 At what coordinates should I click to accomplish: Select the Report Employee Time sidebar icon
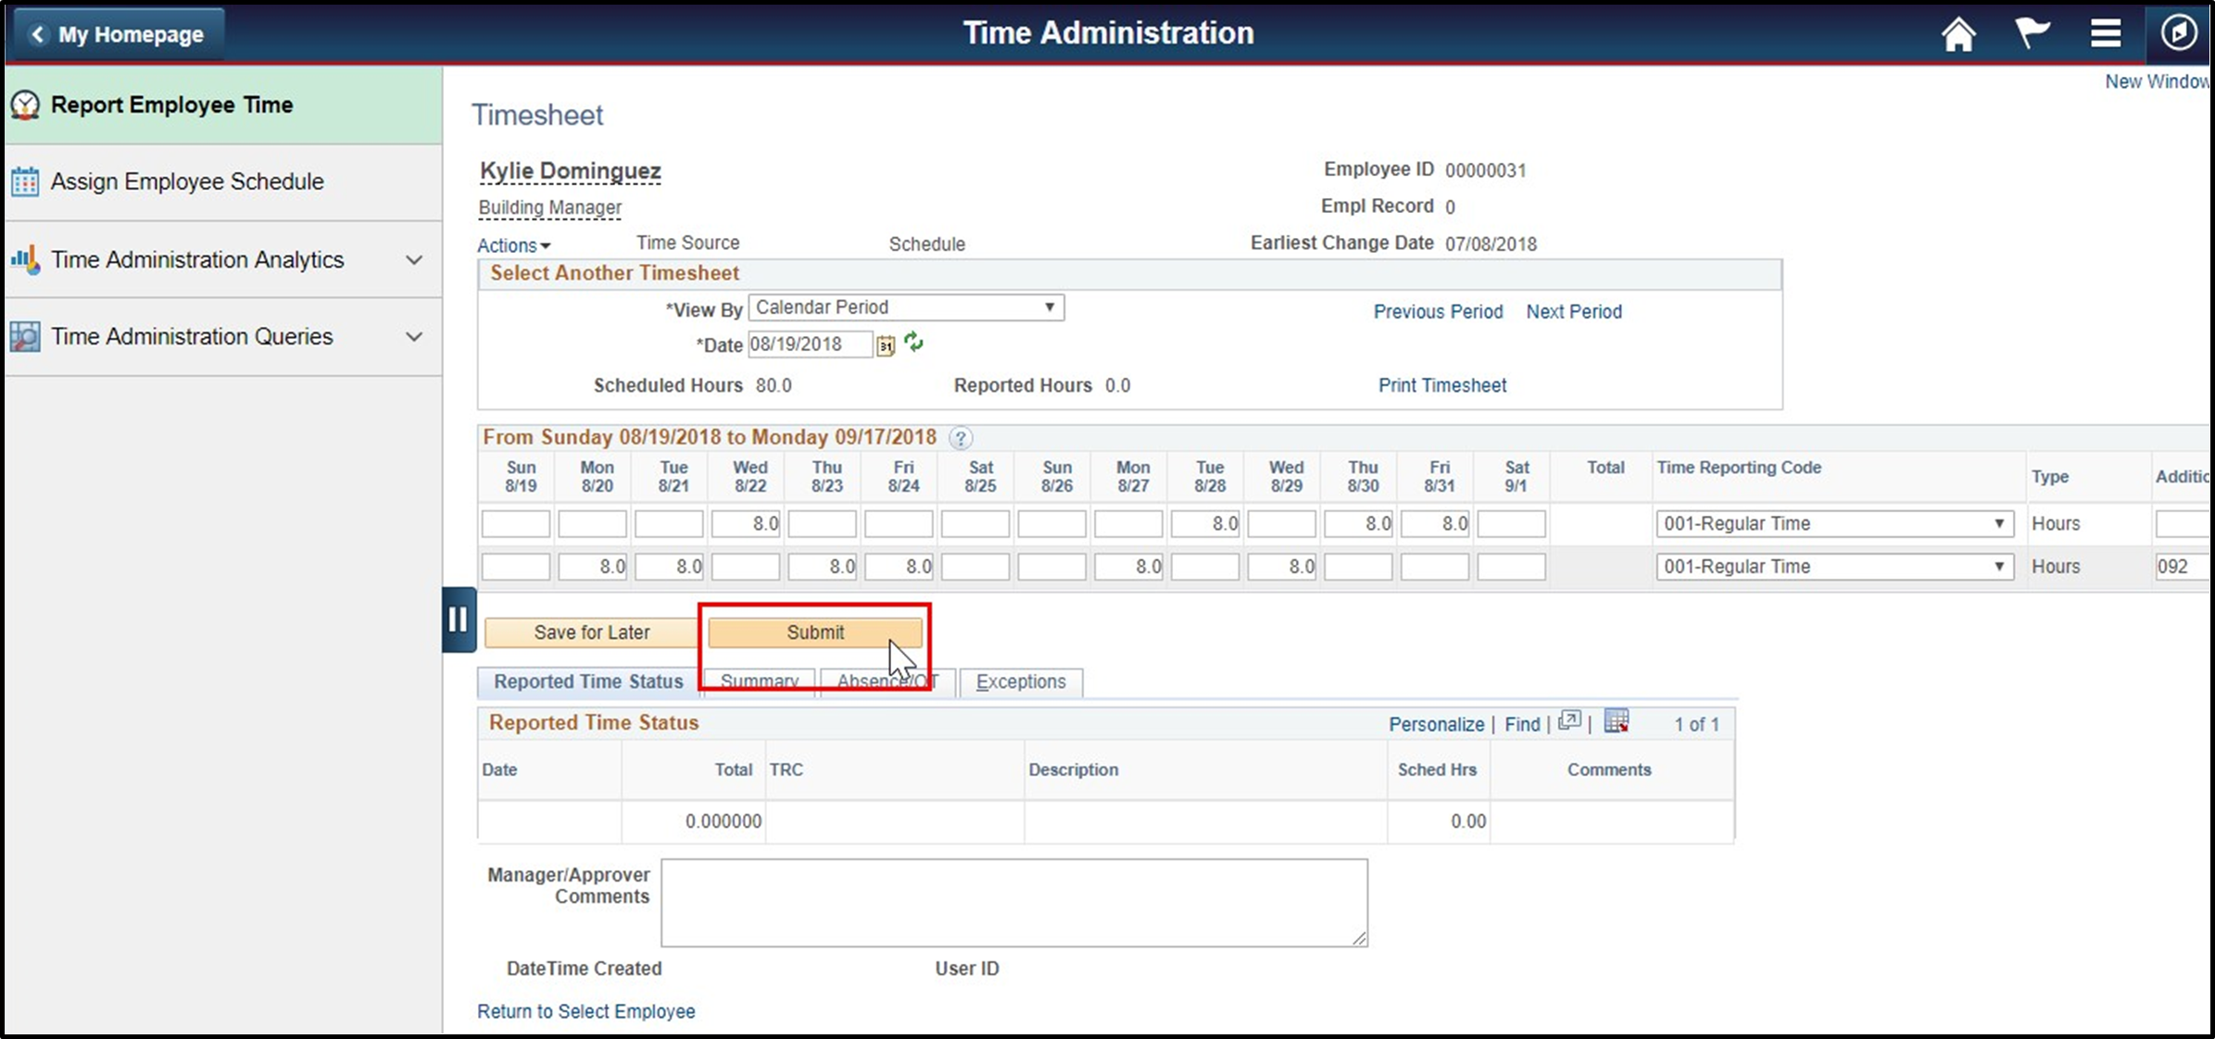pyautogui.click(x=24, y=105)
